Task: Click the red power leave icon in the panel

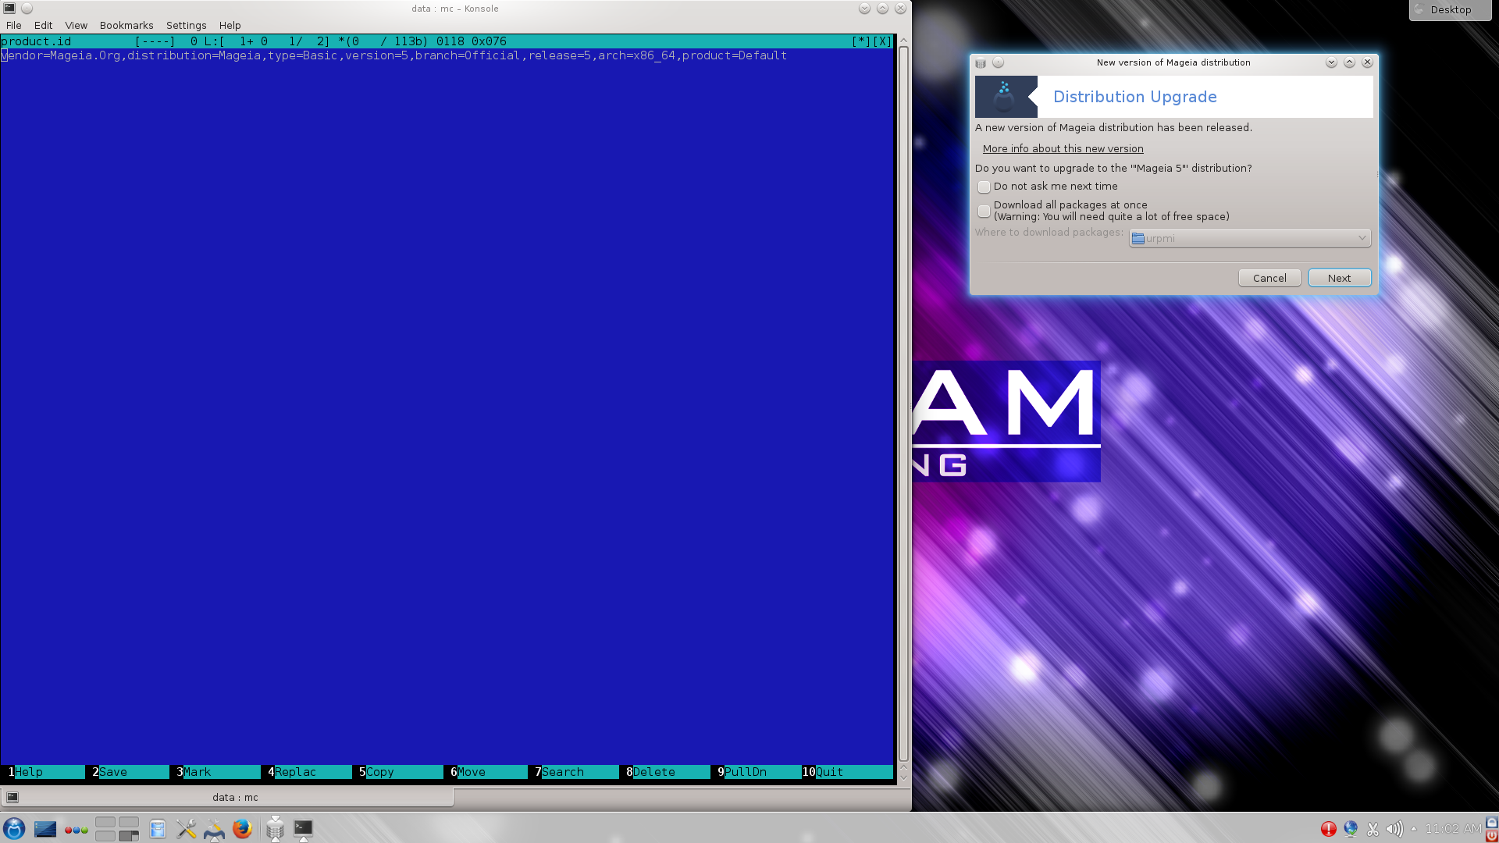Action: [1491, 835]
